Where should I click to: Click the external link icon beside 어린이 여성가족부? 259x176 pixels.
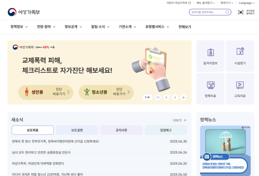190,3
